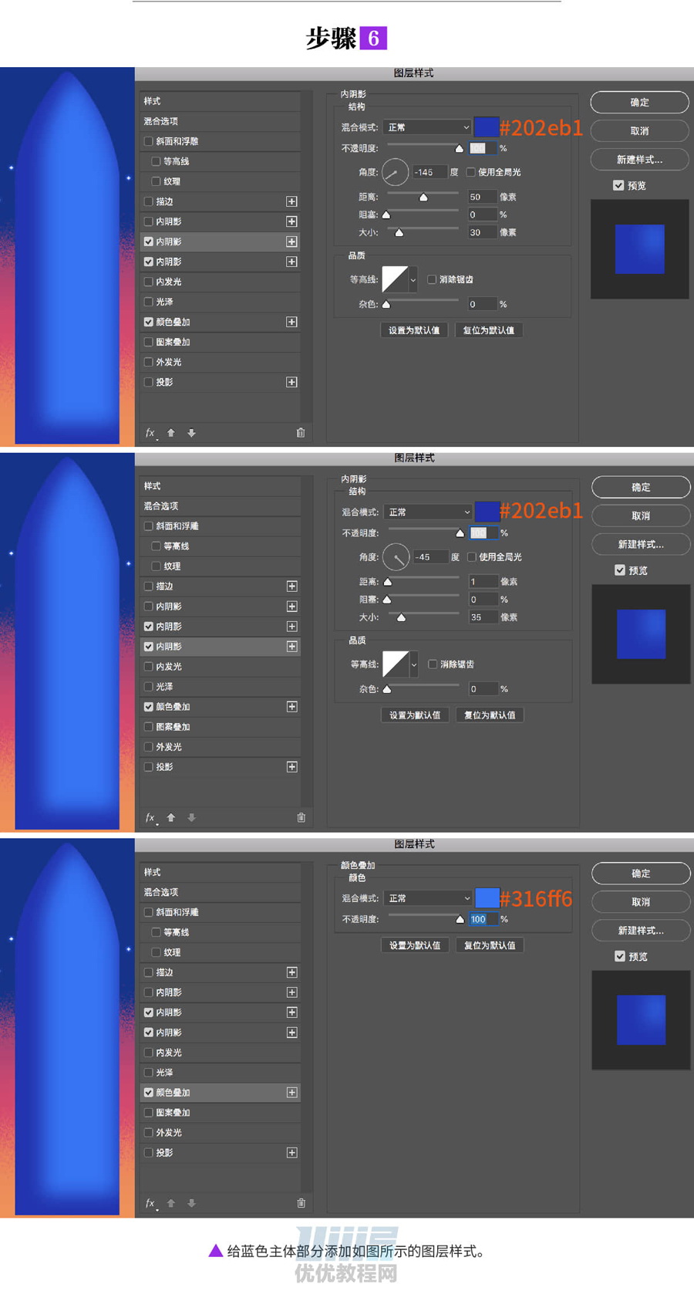
Task: Click plus beside 描边 in 颜色叠加 settings dialog
Action: coord(291,972)
